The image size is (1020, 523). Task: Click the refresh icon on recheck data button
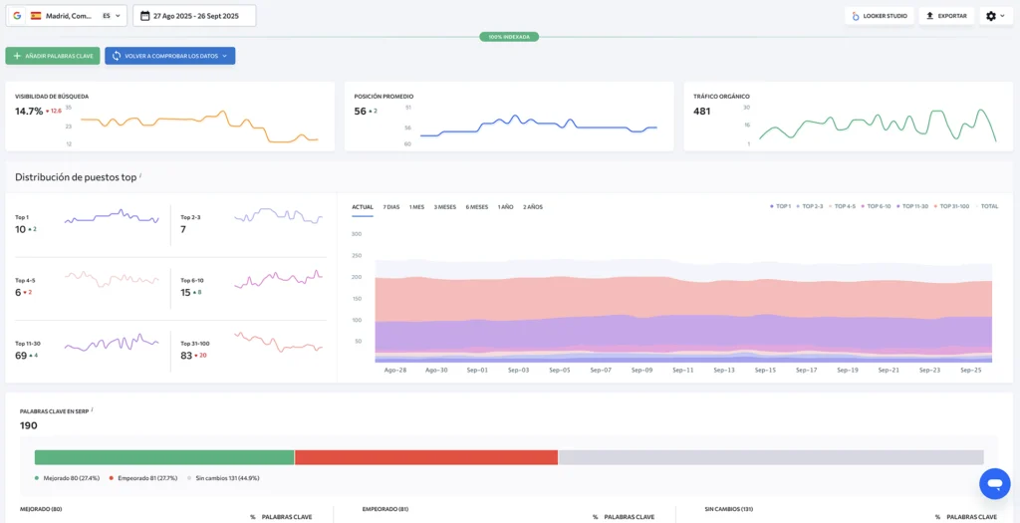(117, 56)
